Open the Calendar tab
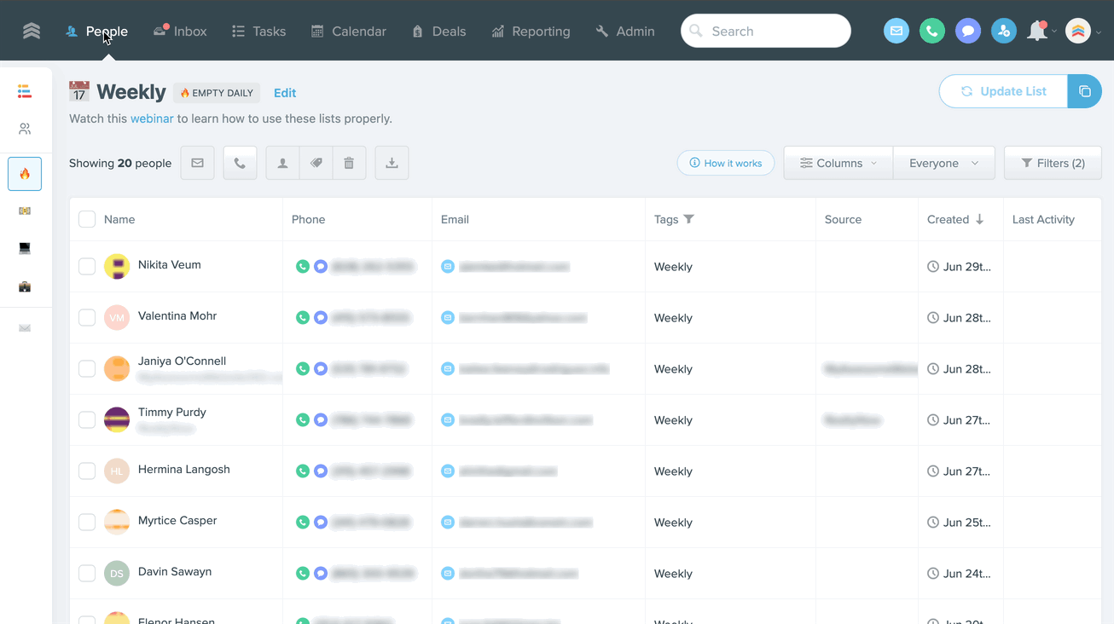Screen dimensions: 1114x624 click(348, 32)
